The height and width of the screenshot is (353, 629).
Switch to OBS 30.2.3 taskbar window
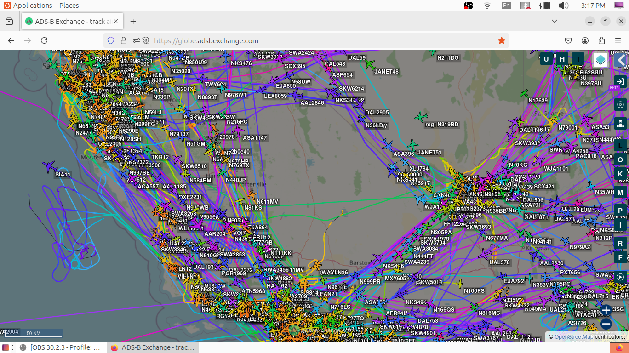(x=61, y=347)
